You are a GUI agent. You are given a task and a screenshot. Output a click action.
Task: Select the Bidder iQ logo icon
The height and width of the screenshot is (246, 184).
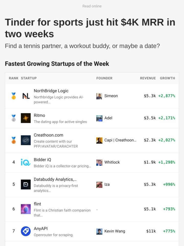[26, 162]
